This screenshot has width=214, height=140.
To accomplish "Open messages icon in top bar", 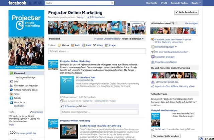I will [x=35, y=3].
